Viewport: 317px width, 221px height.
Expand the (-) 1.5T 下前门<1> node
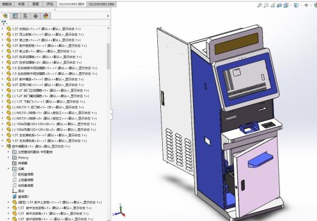pyautogui.click(x=2, y=101)
